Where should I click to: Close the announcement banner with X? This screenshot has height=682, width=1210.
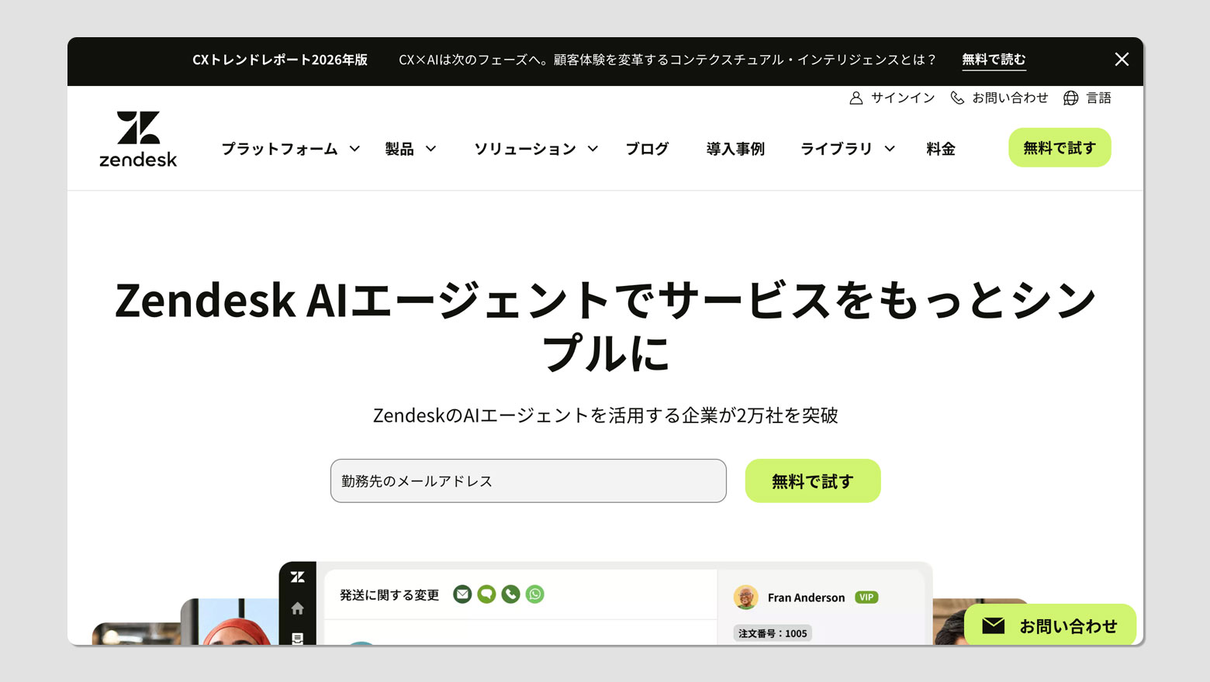point(1122,60)
